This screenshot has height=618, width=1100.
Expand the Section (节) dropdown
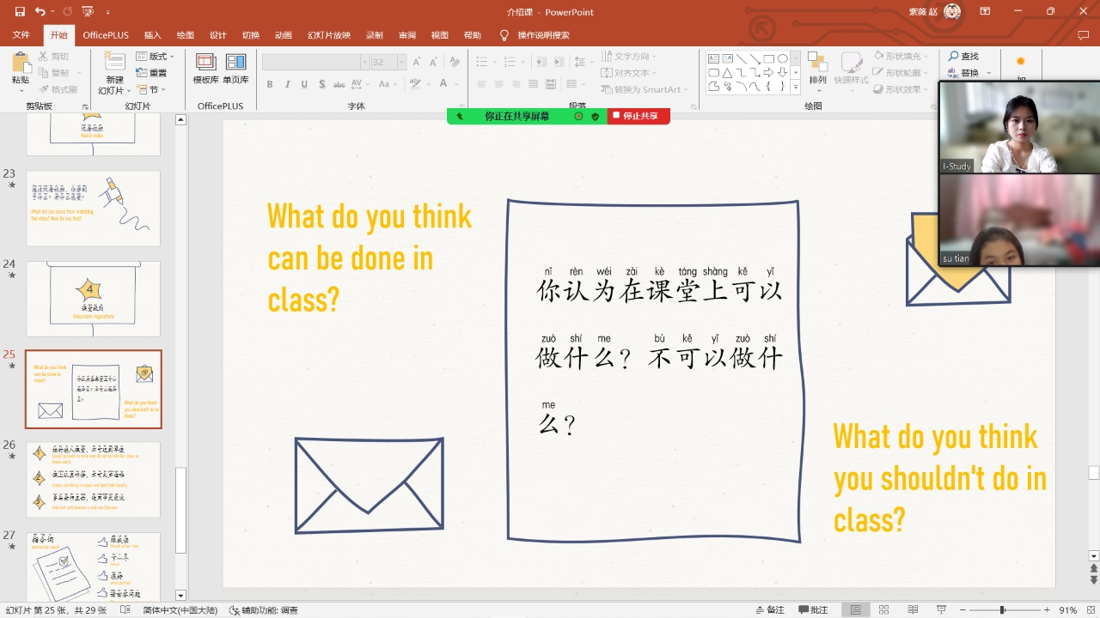[151, 89]
